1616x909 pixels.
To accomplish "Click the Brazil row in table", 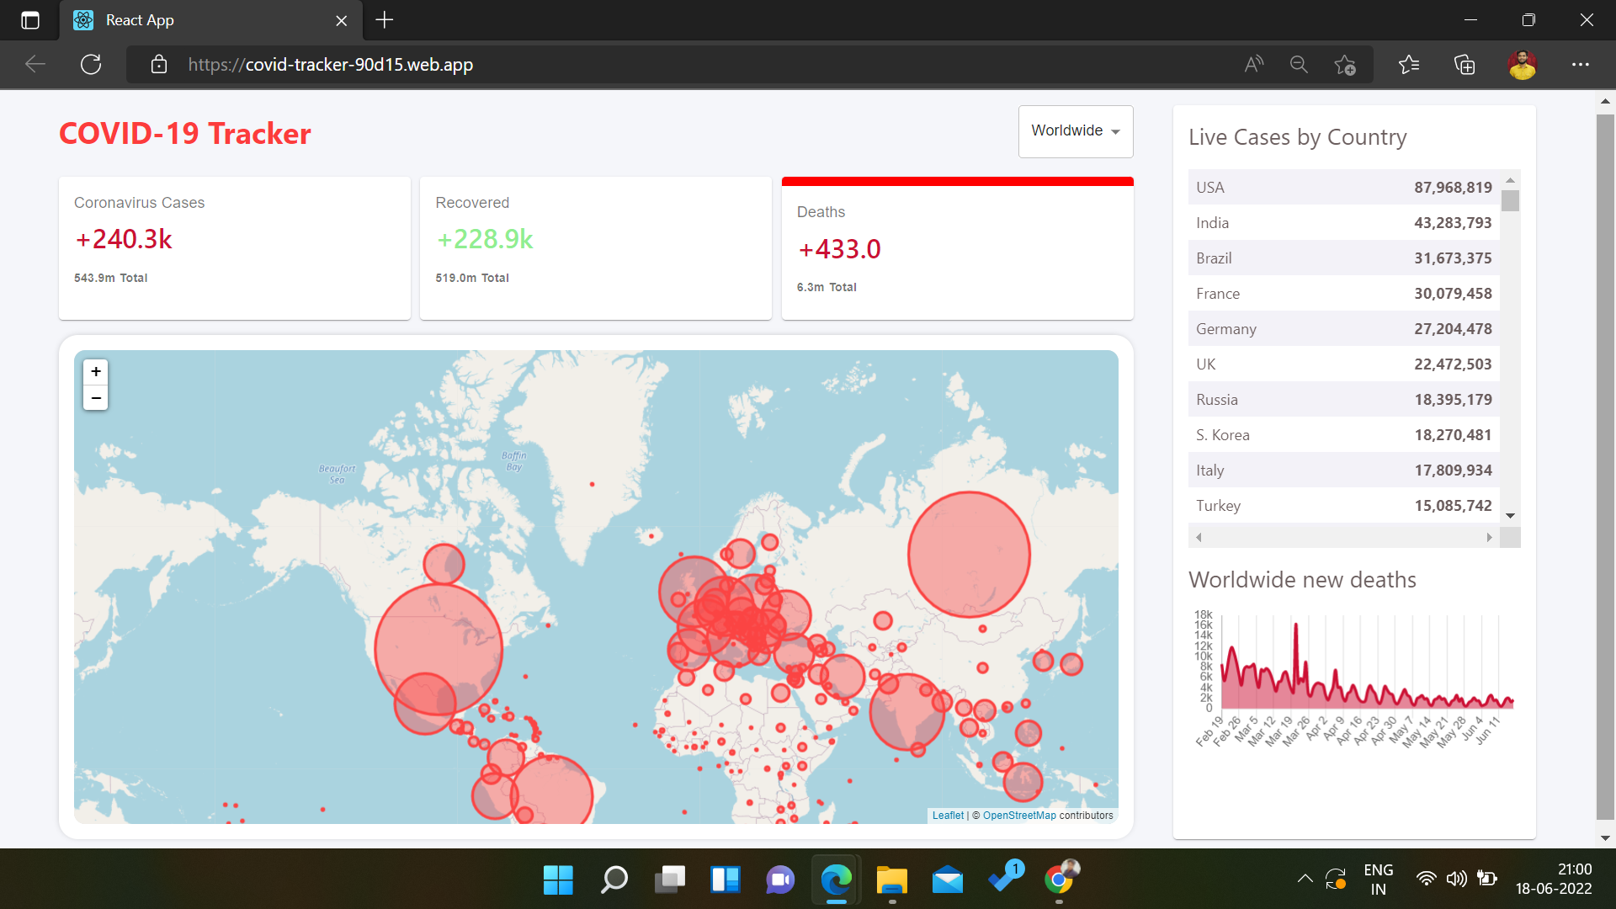I will point(1343,258).
